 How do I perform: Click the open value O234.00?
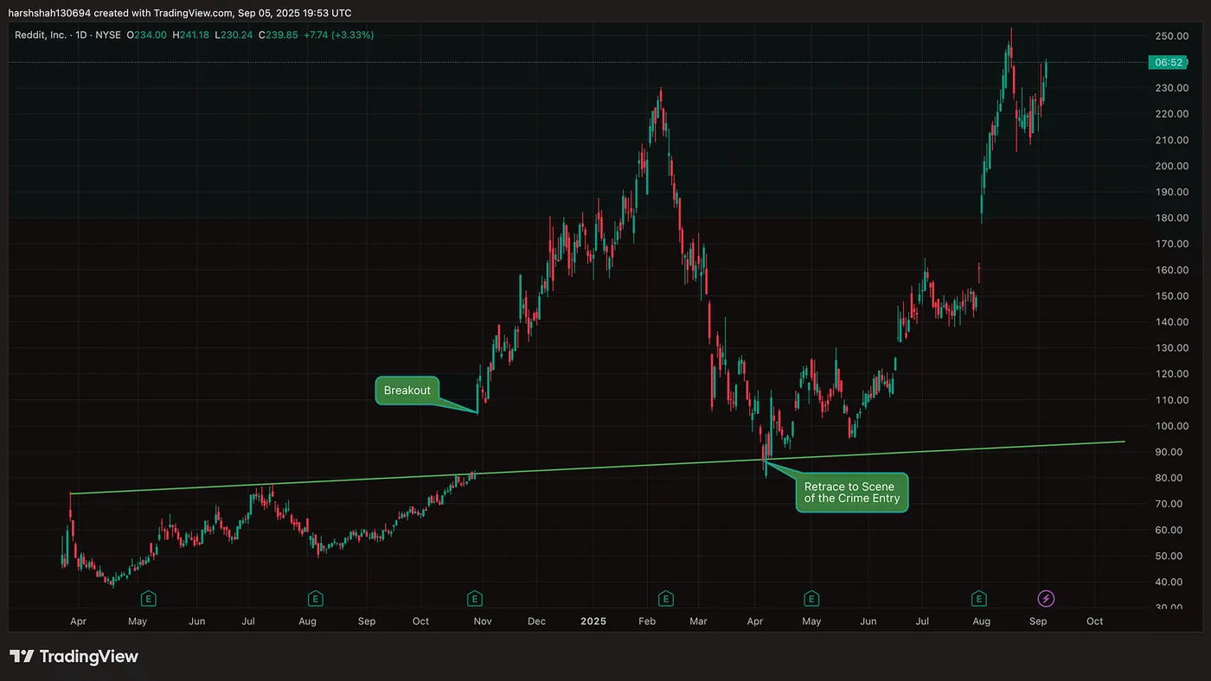[x=148, y=35]
